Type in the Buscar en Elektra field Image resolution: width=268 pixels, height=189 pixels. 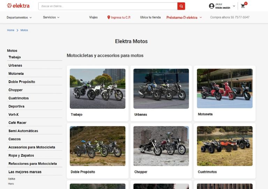107,6
